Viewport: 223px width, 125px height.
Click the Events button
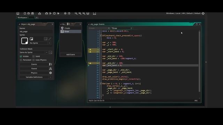point(34,64)
